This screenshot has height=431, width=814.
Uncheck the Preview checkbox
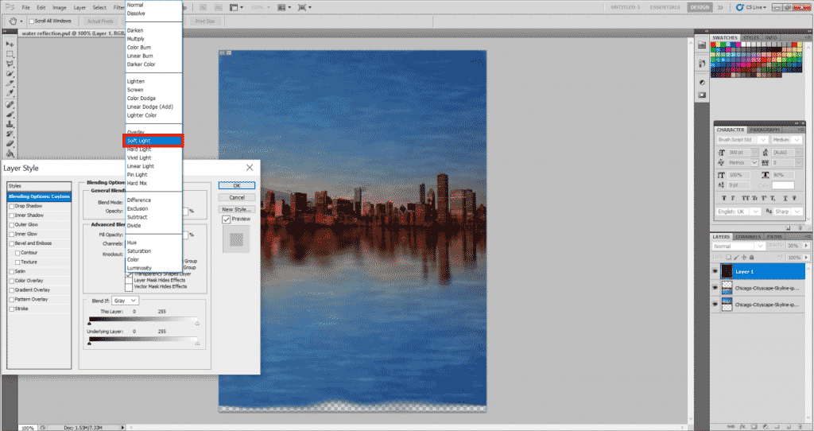227,219
